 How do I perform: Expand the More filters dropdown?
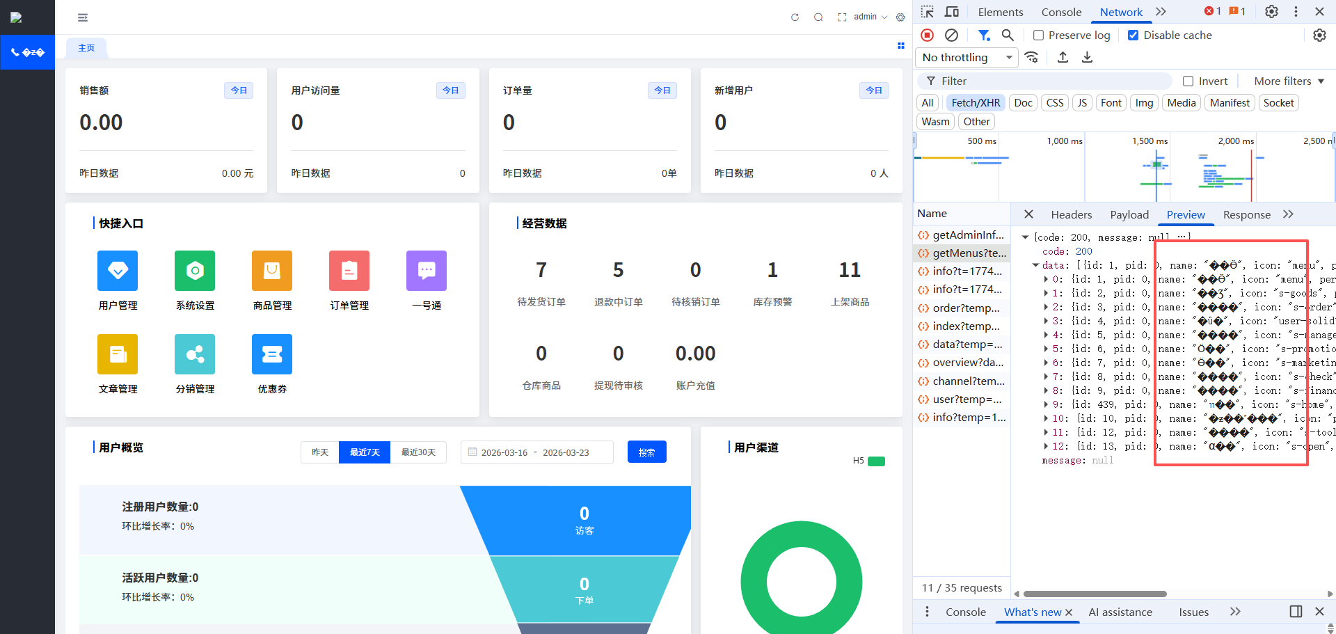(1289, 81)
